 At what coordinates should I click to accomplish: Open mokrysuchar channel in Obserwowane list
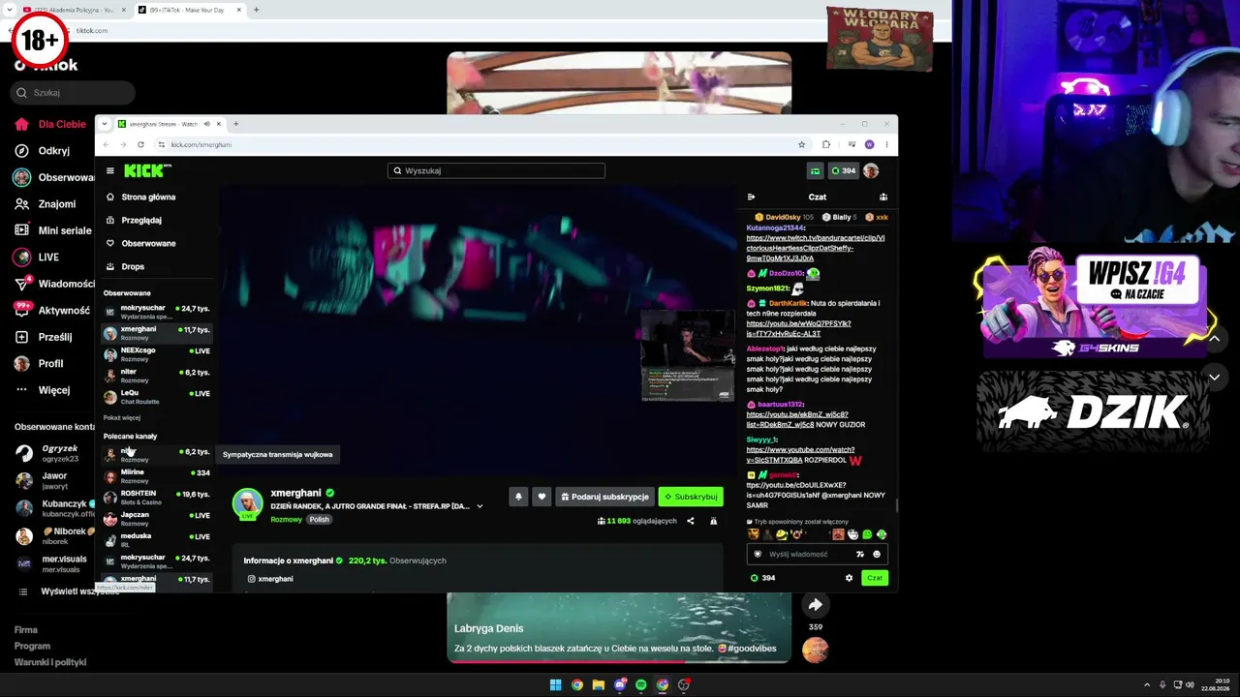point(156,312)
